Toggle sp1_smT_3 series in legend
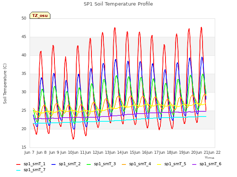 (101, 164)
